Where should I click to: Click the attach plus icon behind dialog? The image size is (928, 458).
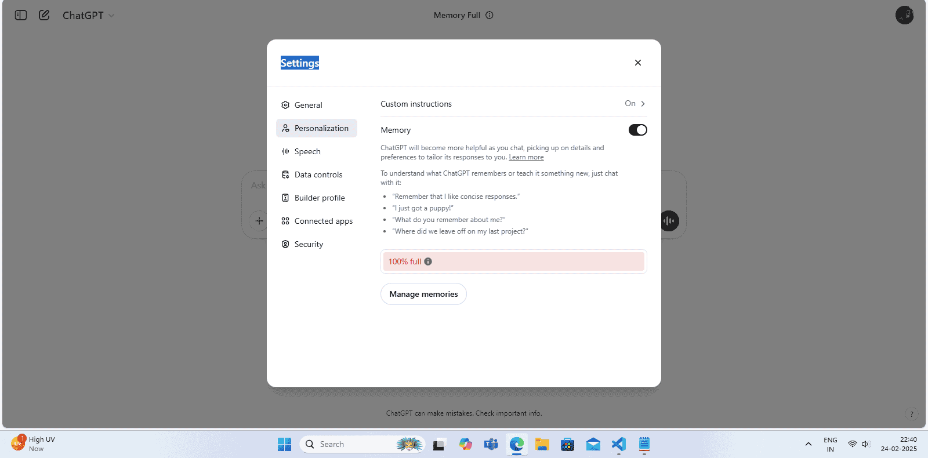[x=259, y=221]
